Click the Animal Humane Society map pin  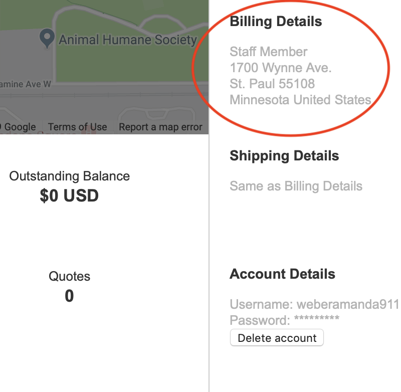pos(47,38)
